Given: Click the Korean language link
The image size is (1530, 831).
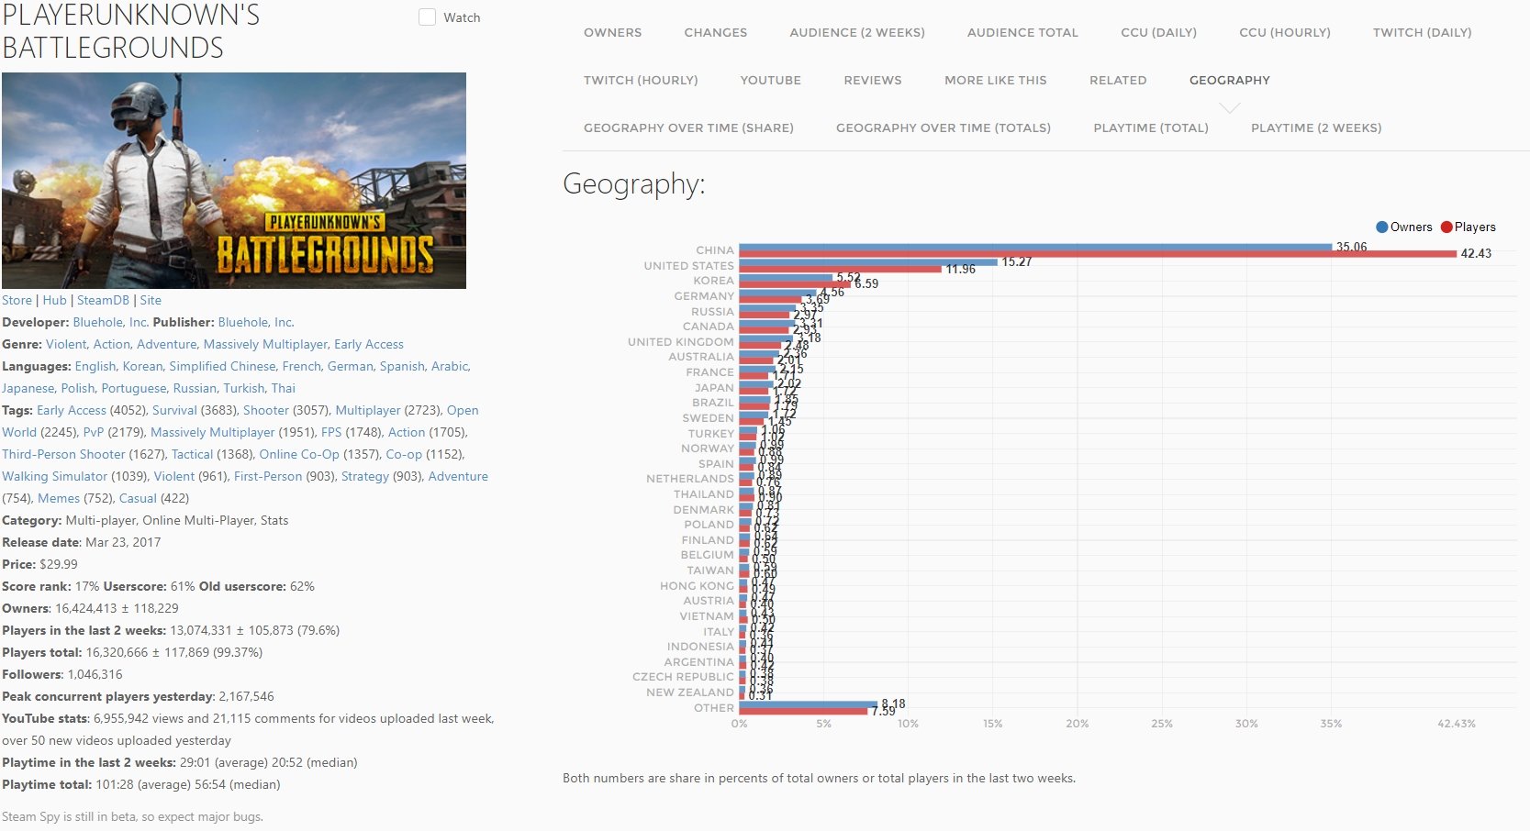Looking at the screenshot, I should click(x=142, y=366).
